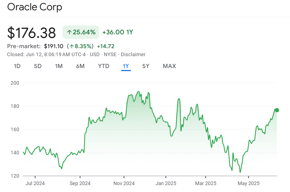Image resolution: width=290 pixels, height=192 pixels.
Task: Select the 5D time range tab
Action: point(38,66)
